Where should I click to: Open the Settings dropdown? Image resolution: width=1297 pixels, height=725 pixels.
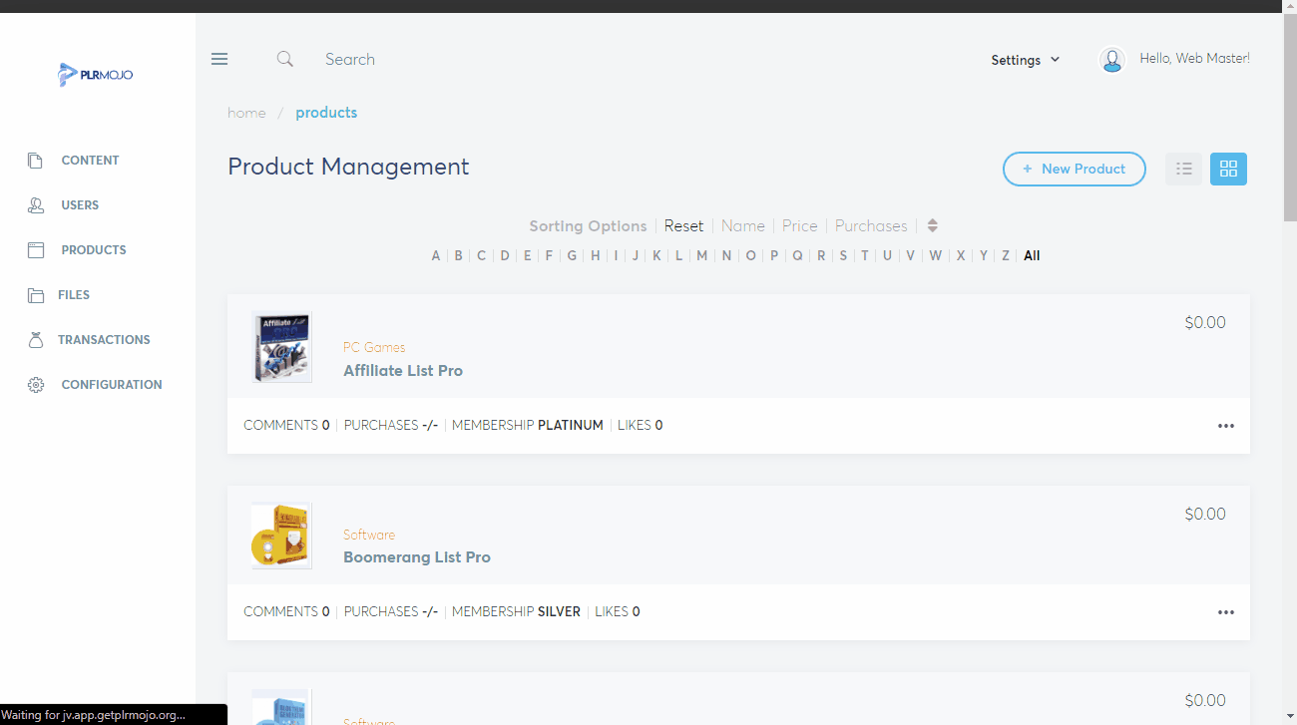pos(1025,60)
